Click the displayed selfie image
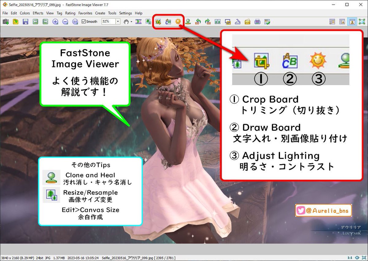Image resolution: width=368 pixels, height=261 pixels. tap(184, 140)
